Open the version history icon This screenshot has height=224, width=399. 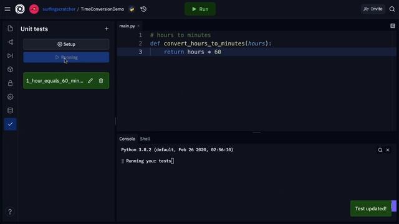pyautogui.click(x=143, y=9)
